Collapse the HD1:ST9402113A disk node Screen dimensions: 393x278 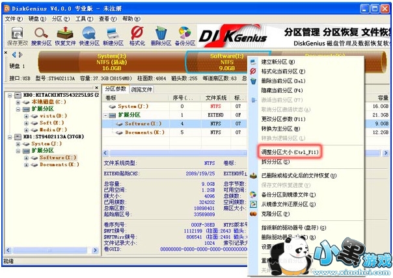[10, 137]
